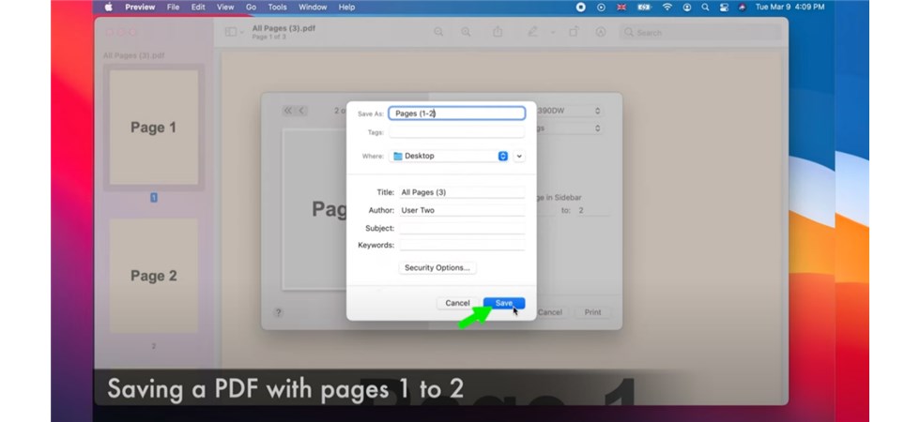Click the Rotate icon in toolbar

(574, 32)
